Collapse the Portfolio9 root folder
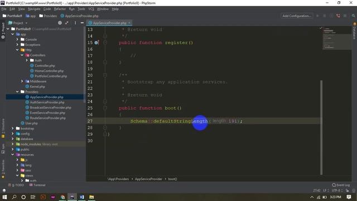This screenshot has width=357, height=201. [8, 29]
